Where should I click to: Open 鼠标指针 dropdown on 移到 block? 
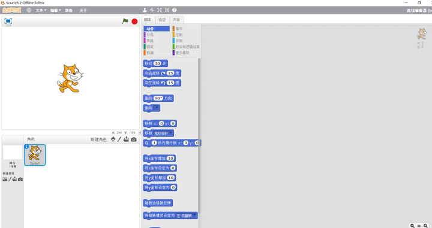(x=163, y=133)
